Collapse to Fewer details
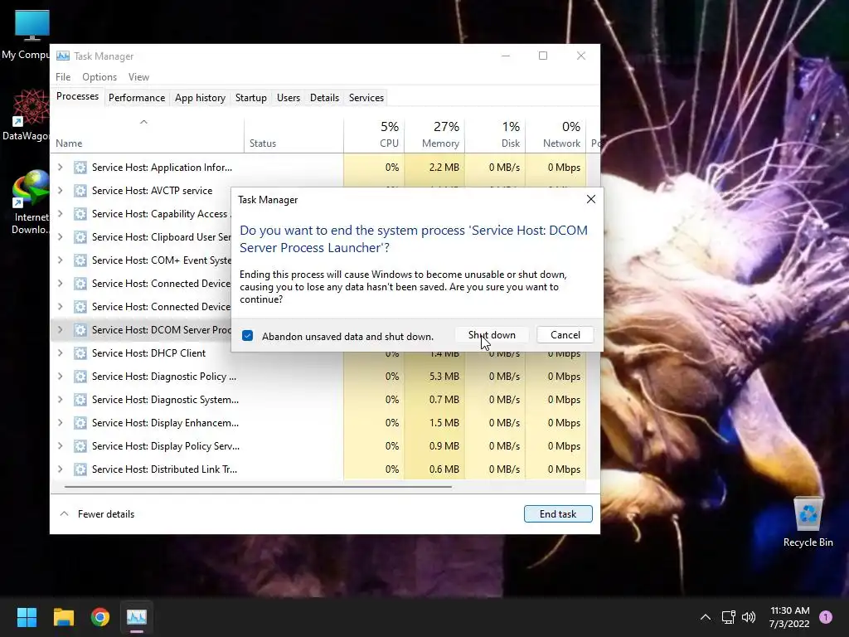The height and width of the screenshot is (637, 849). point(98,514)
